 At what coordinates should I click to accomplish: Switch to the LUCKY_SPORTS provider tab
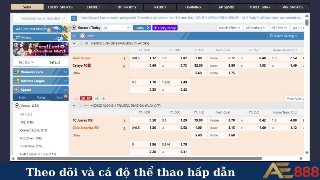[60, 7]
